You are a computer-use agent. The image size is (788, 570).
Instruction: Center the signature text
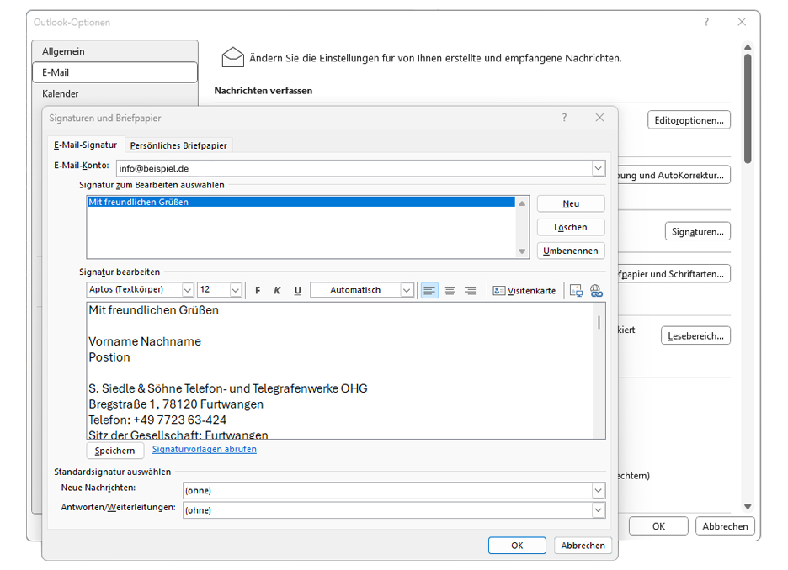[450, 291]
